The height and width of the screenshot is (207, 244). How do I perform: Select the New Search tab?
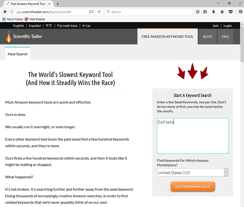pos(18,54)
